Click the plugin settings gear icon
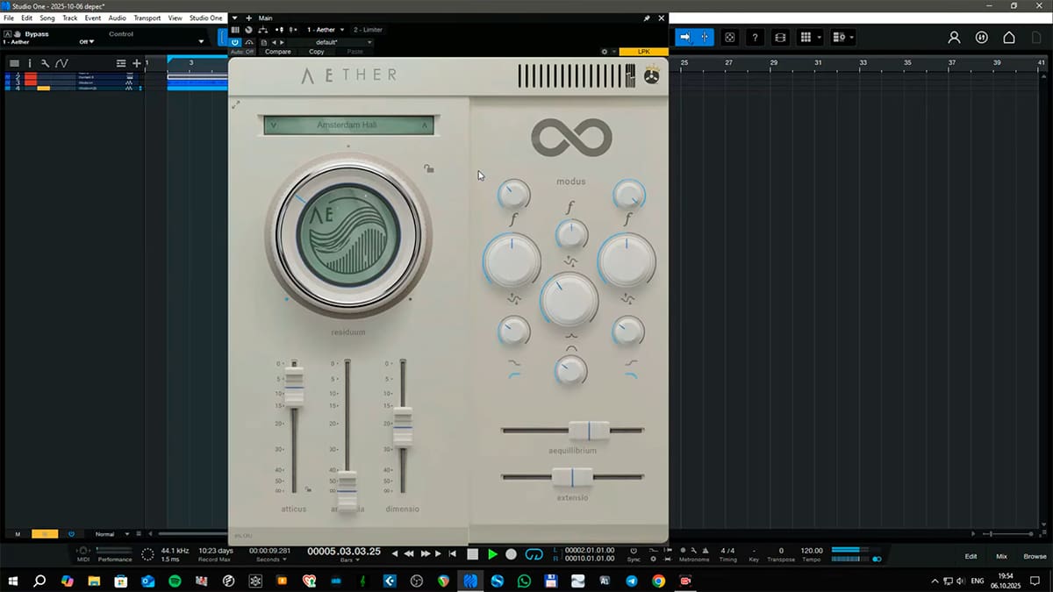The width and height of the screenshot is (1053, 592). [604, 52]
